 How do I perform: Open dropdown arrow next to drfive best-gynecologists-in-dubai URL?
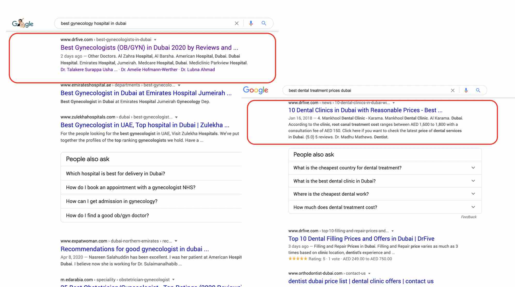click(x=155, y=40)
